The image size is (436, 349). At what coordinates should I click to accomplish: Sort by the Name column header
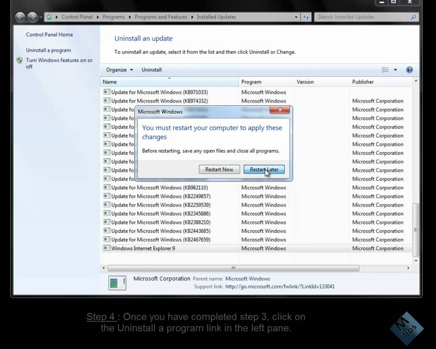(x=169, y=82)
